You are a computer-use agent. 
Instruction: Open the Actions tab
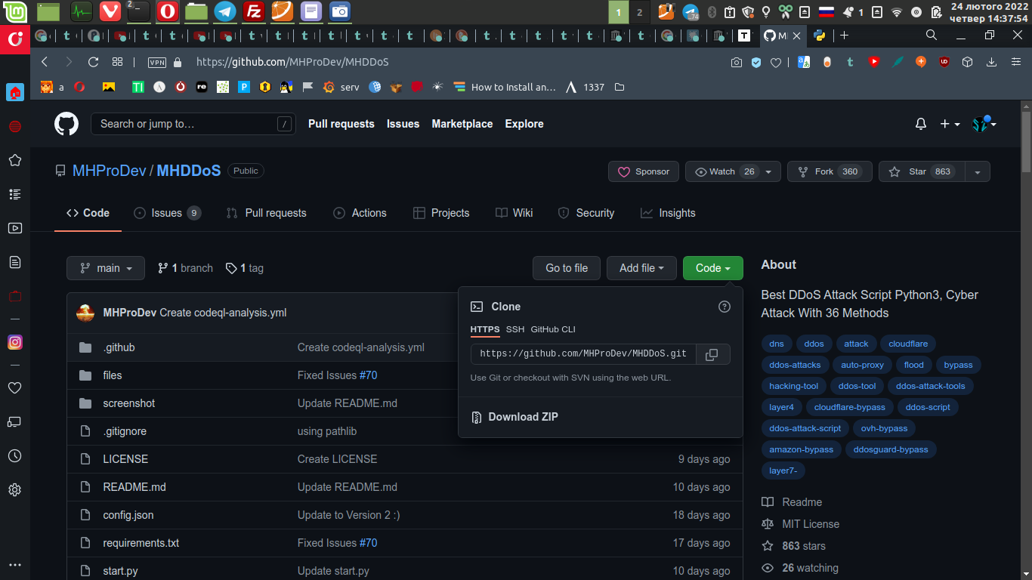[x=360, y=213]
